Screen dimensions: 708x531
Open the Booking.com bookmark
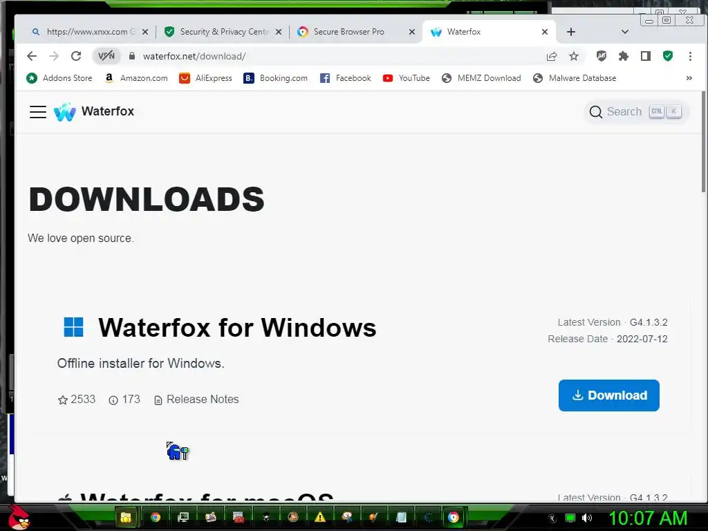pos(275,78)
